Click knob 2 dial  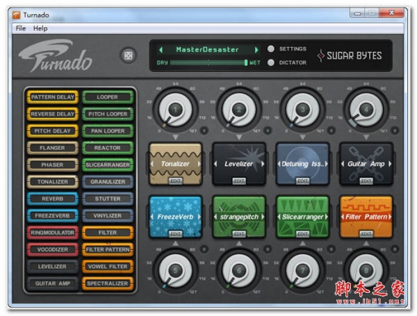(x=239, y=110)
